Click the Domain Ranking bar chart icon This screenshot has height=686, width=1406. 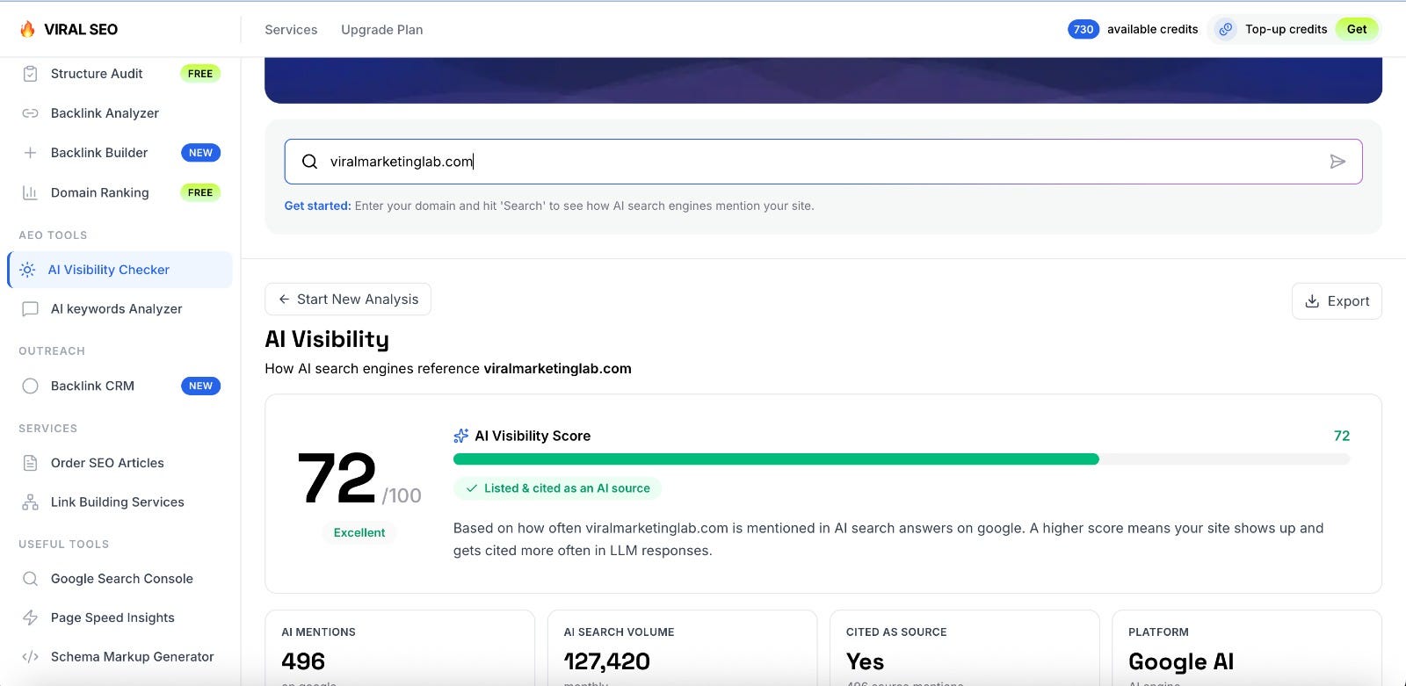(30, 192)
